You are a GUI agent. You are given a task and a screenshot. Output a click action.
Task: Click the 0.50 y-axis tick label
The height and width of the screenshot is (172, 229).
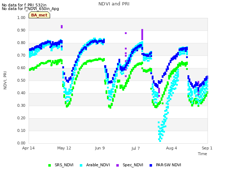[x=21, y=80]
